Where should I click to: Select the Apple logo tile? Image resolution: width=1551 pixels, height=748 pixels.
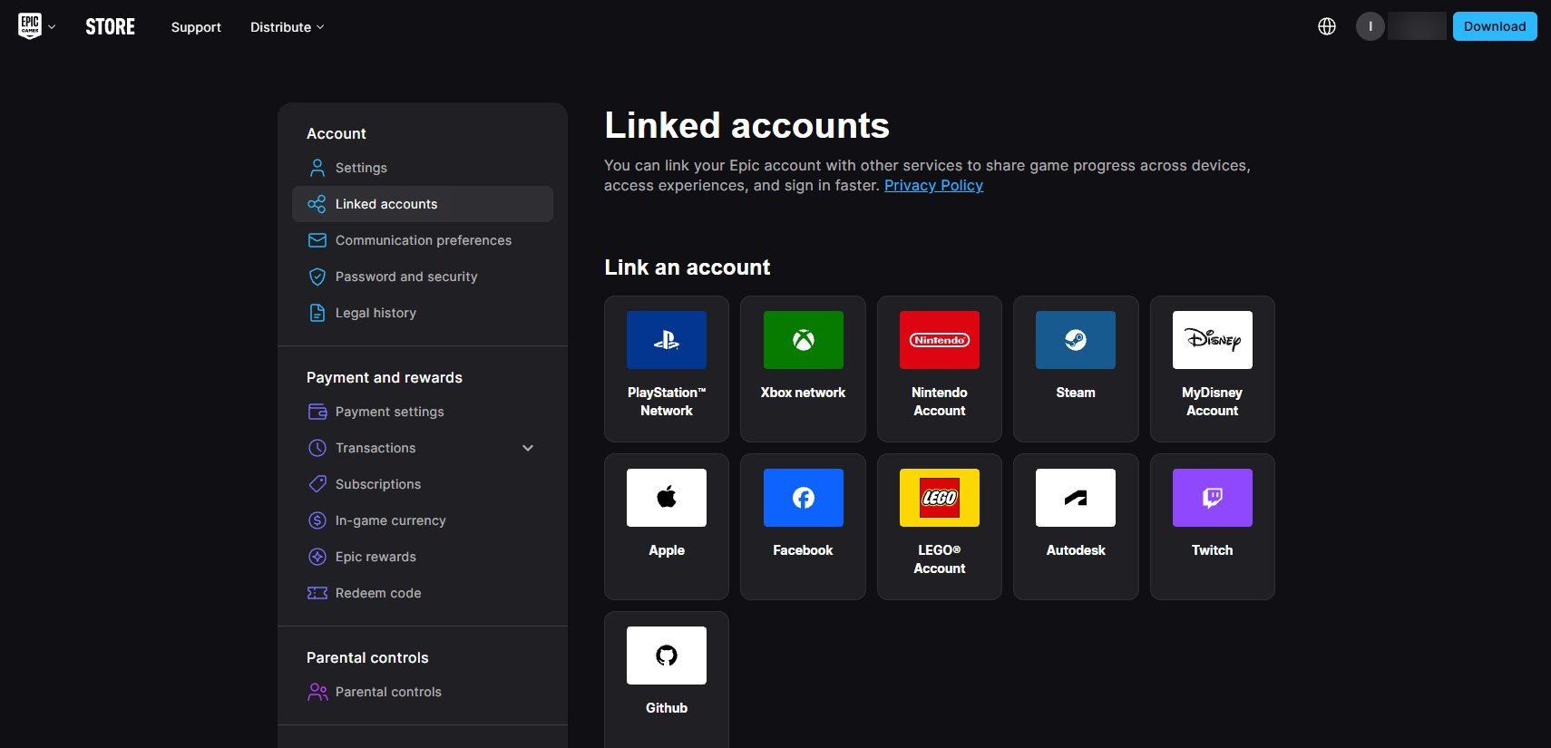click(x=667, y=498)
